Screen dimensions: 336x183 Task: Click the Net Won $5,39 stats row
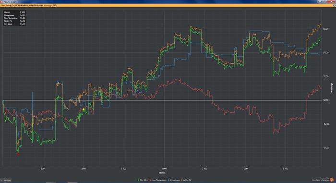click(14, 24)
